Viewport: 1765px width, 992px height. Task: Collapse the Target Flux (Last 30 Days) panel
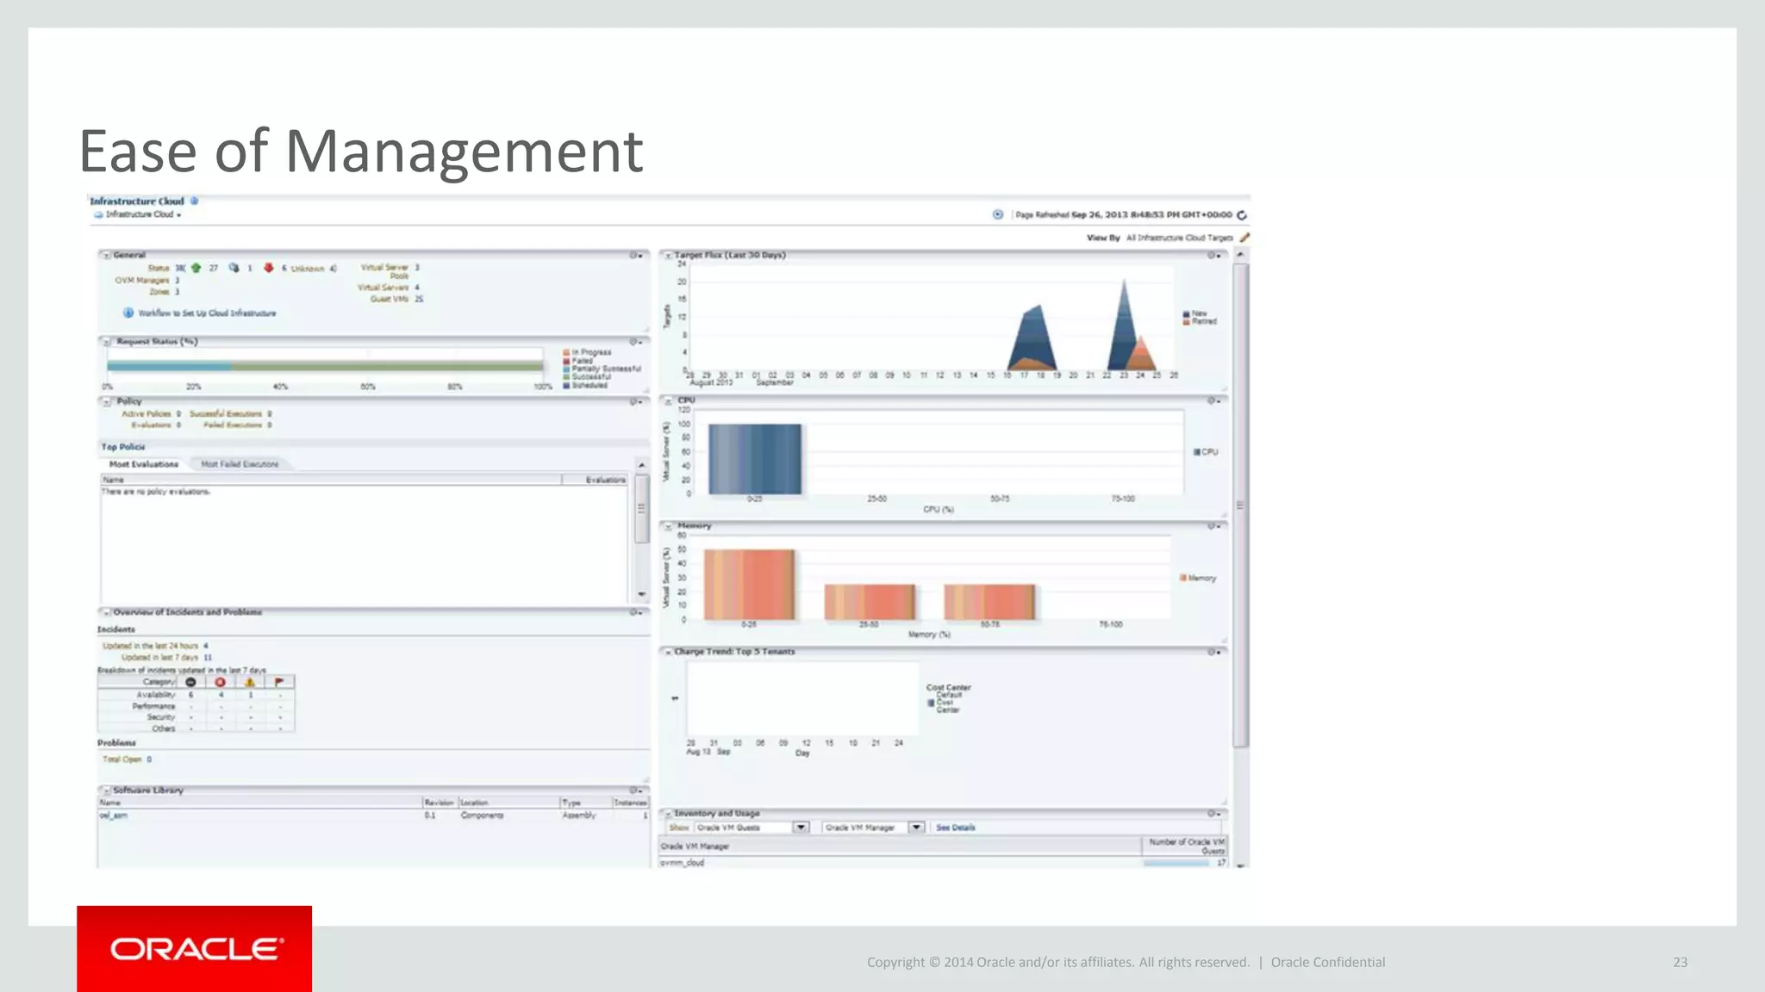point(667,256)
